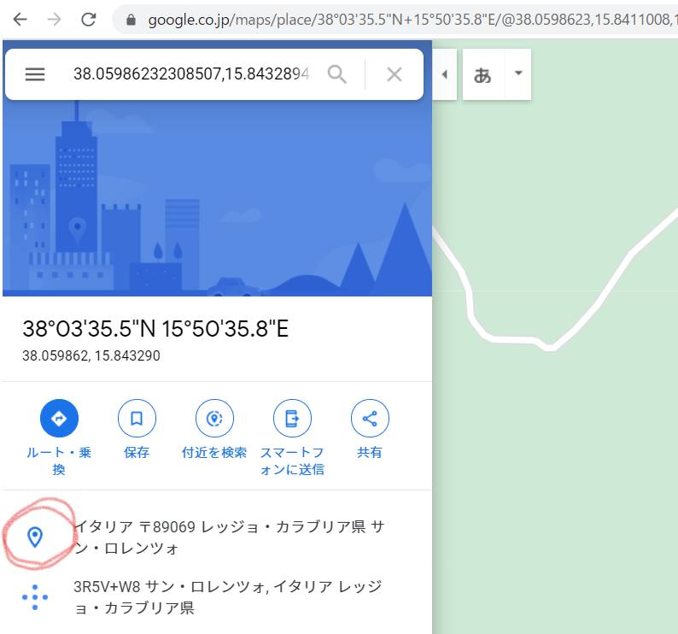Send to phone via スマートフォンに送信 icon

pyautogui.click(x=292, y=418)
